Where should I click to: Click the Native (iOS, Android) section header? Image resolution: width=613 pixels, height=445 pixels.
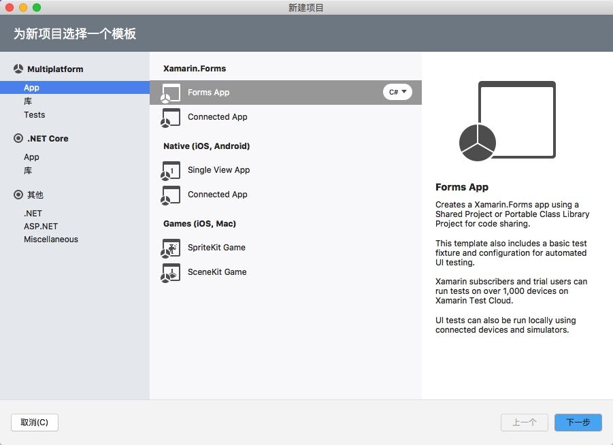click(206, 146)
